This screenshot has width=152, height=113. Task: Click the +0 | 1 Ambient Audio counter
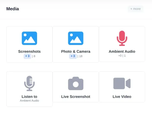click(122, 56)
